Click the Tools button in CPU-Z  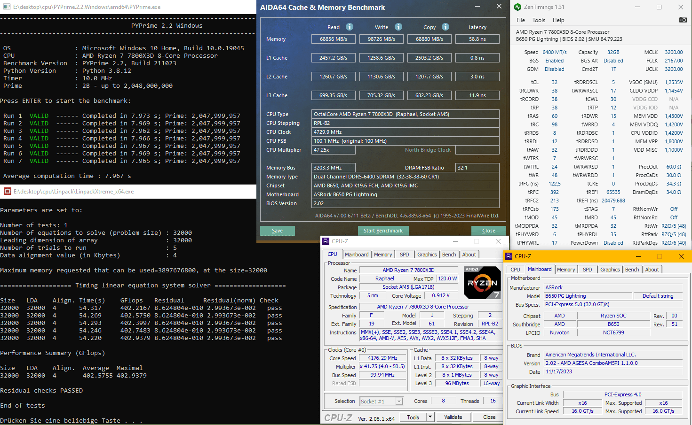pyautogui.click(x=413, y=417)
